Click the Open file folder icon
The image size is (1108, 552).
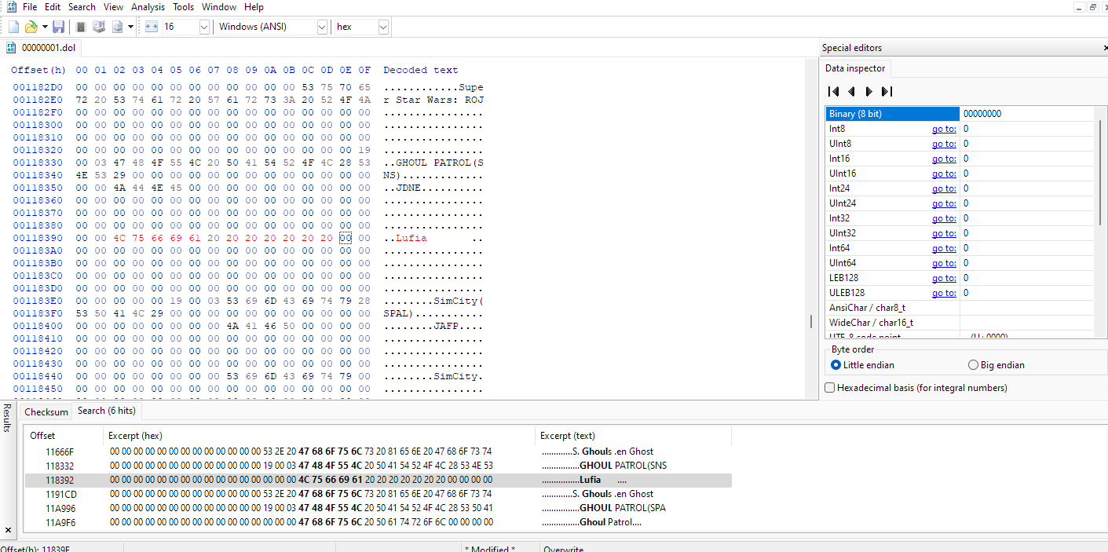(31, 27)
